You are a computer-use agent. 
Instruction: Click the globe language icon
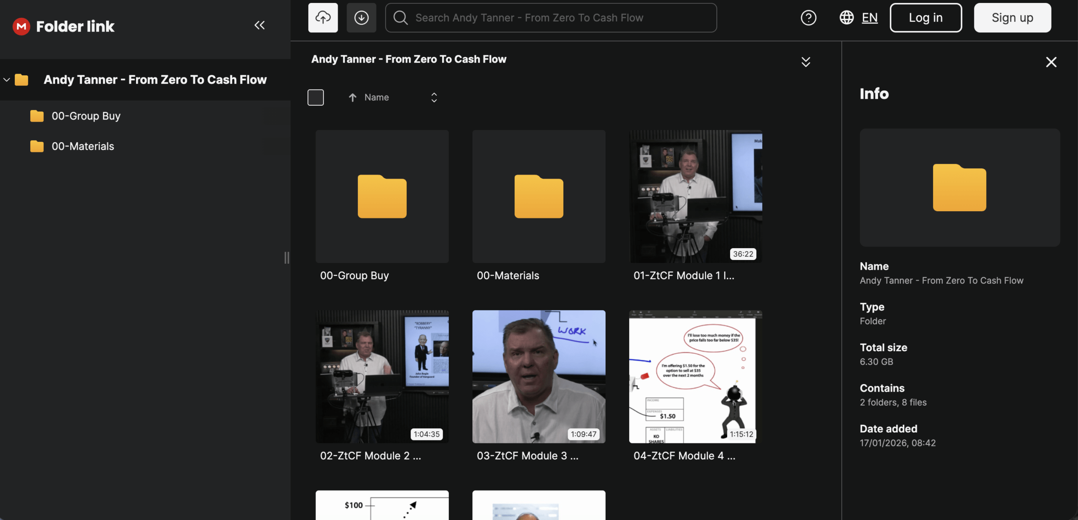[846, 18]
